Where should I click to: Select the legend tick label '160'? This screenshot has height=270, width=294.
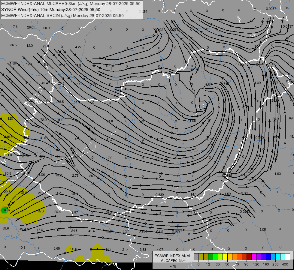coord(266,264)
